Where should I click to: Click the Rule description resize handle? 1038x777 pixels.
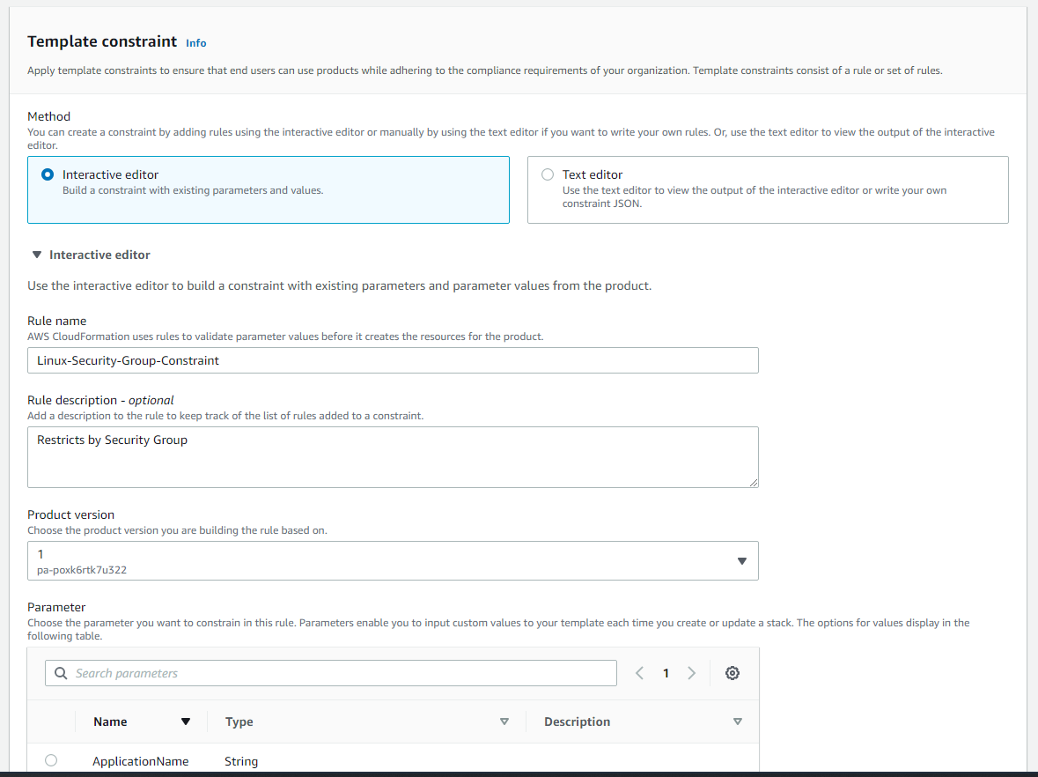(x=754, y=483)
